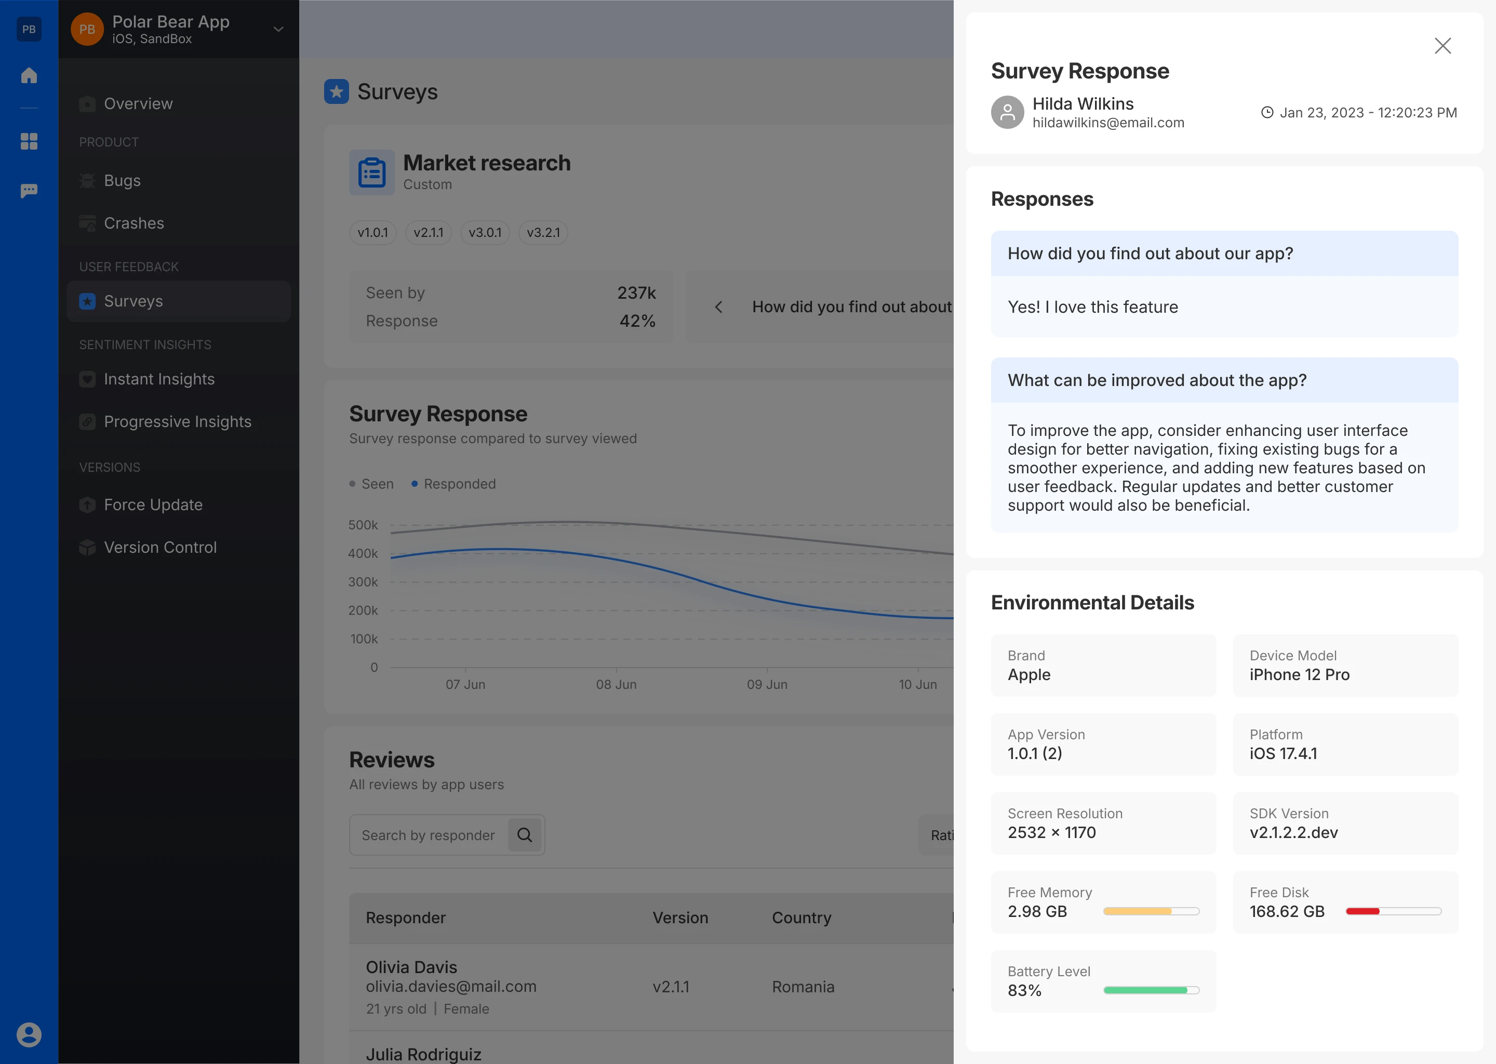Go to Overview in the sidebar

click(x=179, y=103)
